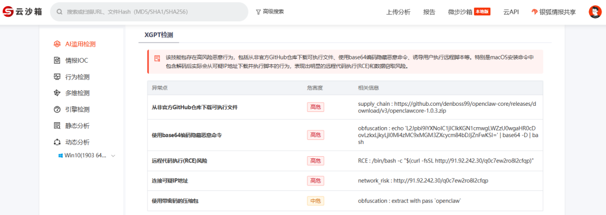Expand the Win10 environment dropdown chevron
The image size is (606, 215).
[x=113, y=156]
